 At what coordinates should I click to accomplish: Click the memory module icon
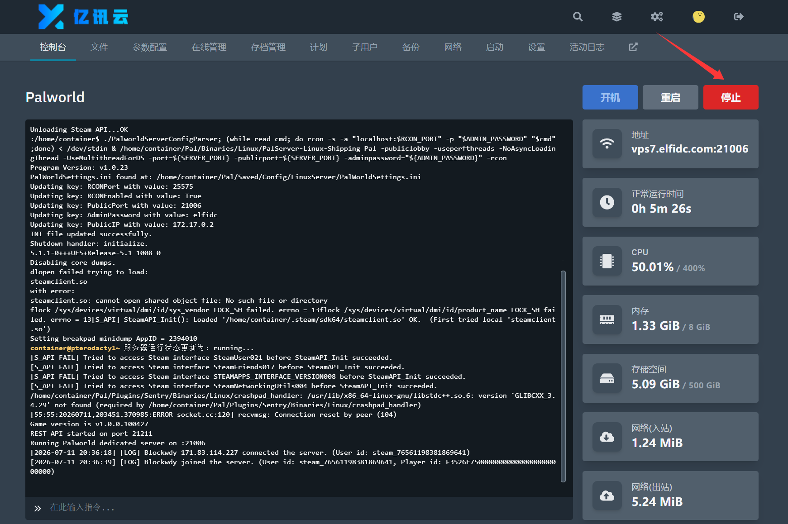607,319
